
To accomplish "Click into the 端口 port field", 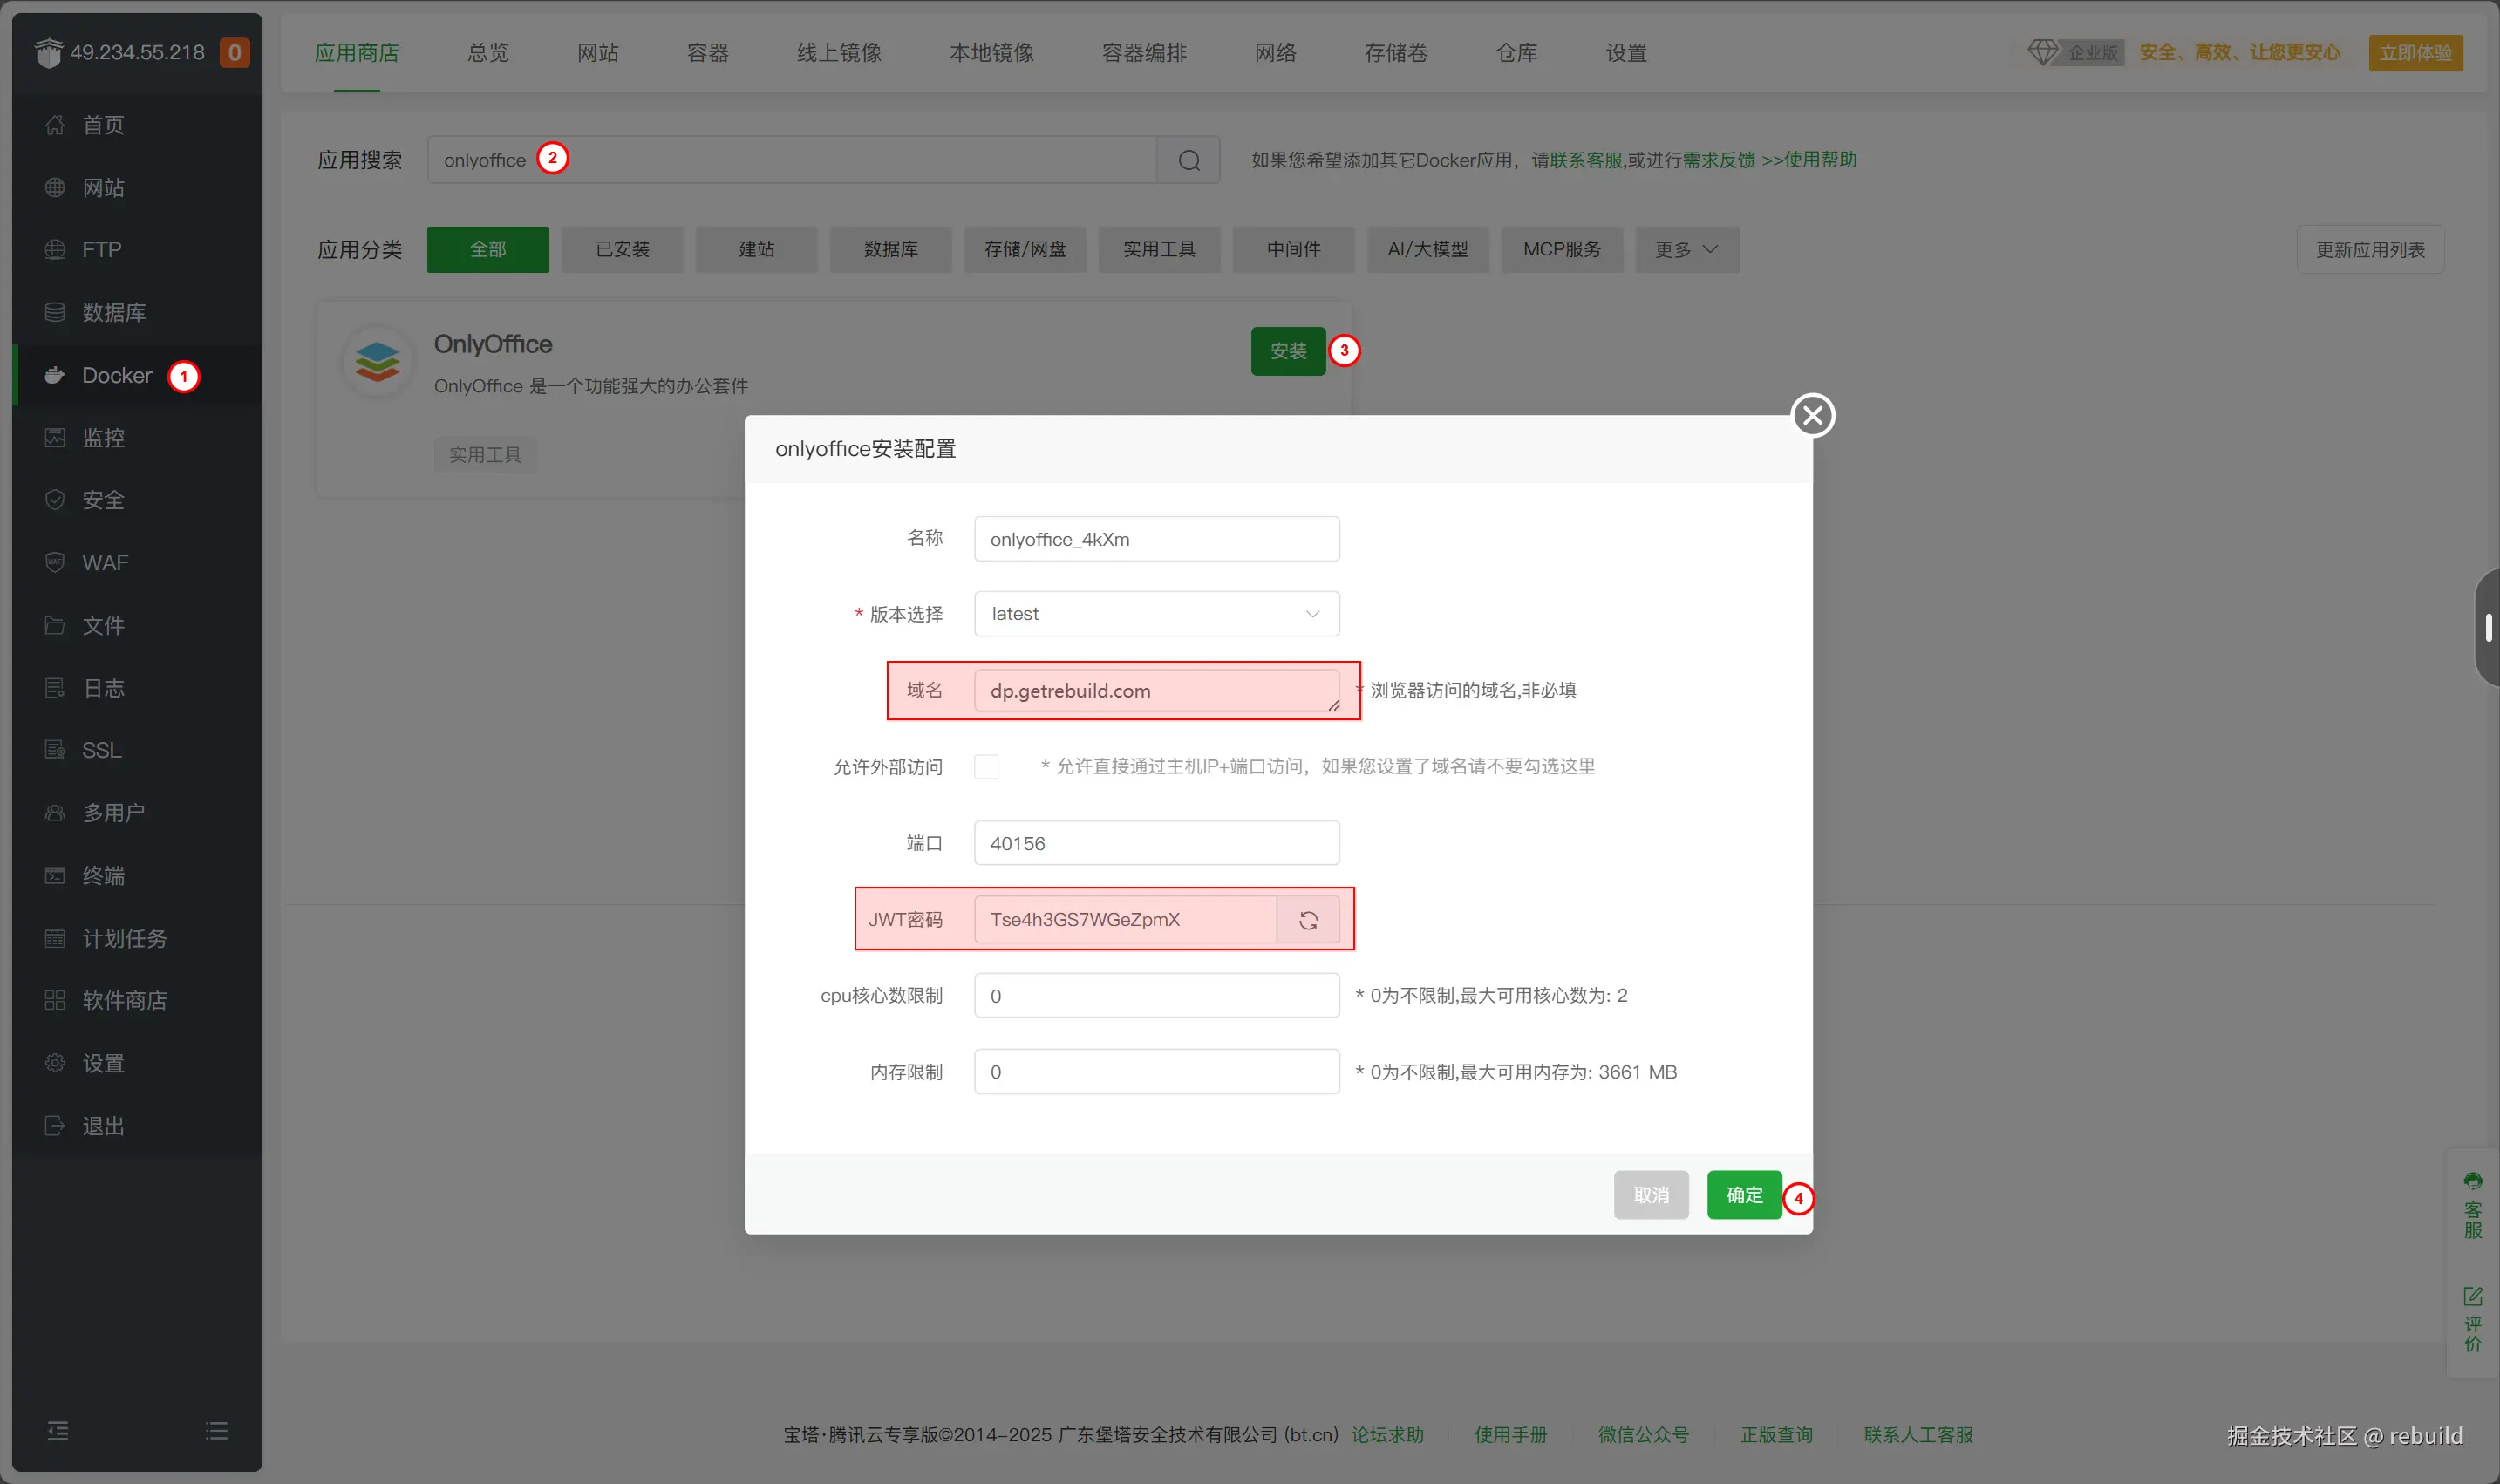I will click(1156, 843).
